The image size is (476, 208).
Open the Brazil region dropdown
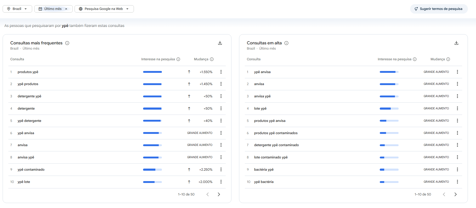pyautogui.click(x=17, y=9)
